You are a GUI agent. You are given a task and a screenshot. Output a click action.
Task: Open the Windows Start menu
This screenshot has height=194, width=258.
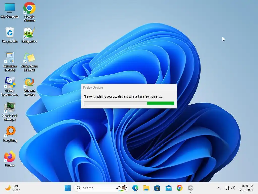[x=68, y=188]
